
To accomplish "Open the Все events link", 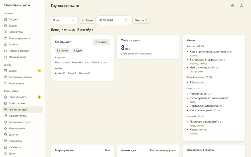I will (108, 150).
